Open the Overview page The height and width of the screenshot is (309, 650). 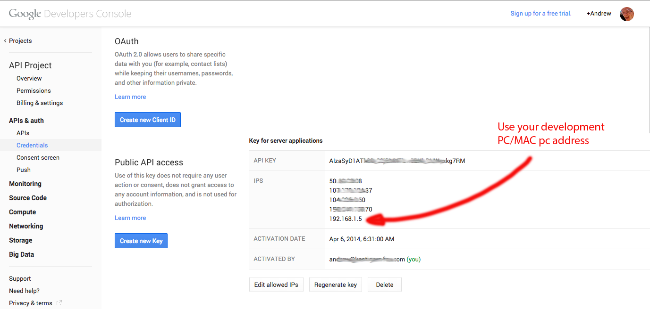coord(29,78)
